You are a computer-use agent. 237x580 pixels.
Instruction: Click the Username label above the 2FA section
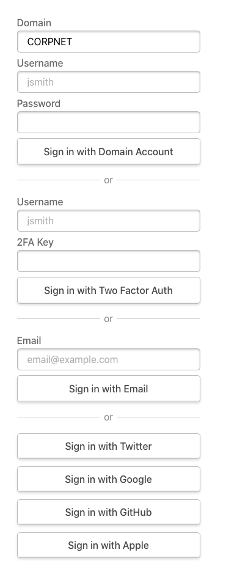(40, 202)
